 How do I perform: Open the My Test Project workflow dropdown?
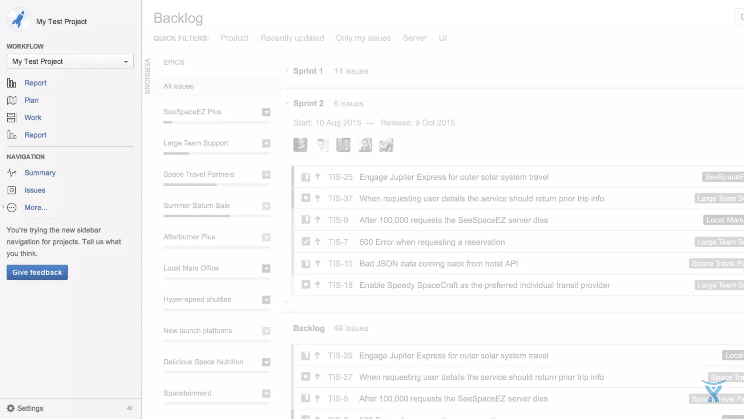coord(70,61)
